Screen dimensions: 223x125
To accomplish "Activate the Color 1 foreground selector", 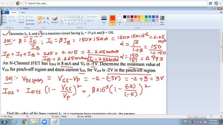I will [x=113, y=20].
